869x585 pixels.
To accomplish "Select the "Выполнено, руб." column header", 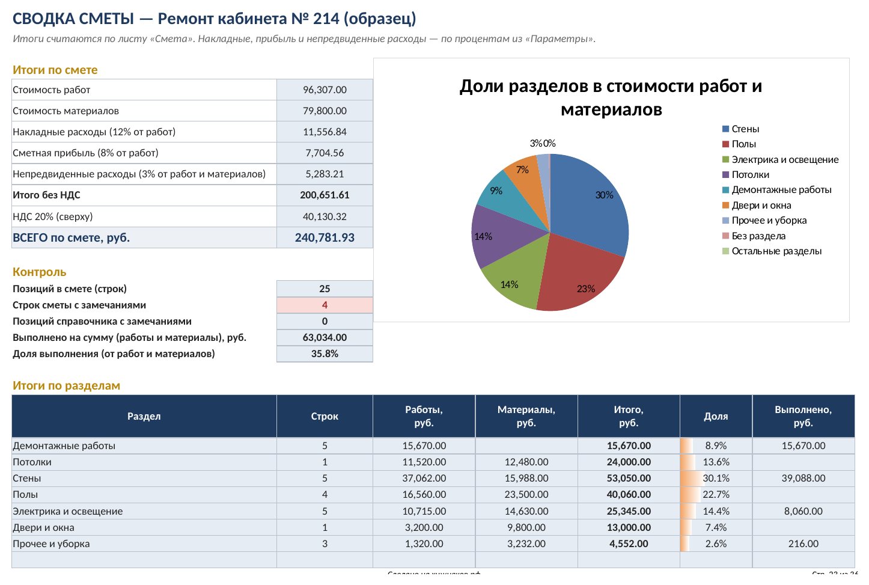I will pos(803,416).
